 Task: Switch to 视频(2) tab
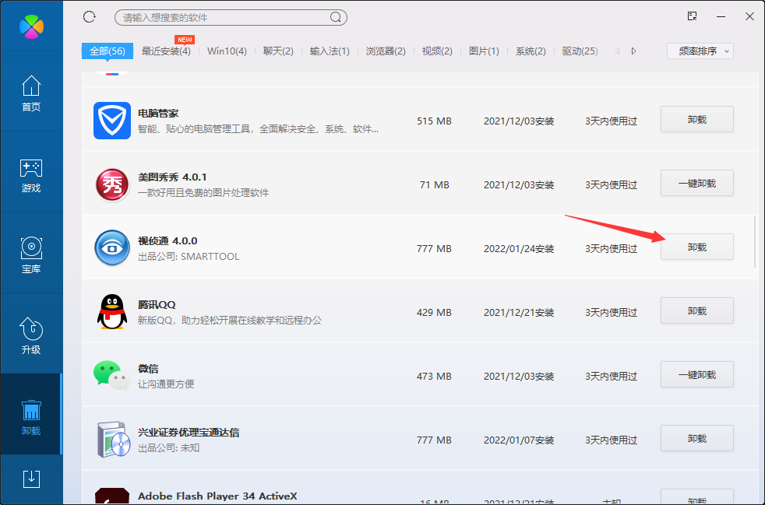437,51
